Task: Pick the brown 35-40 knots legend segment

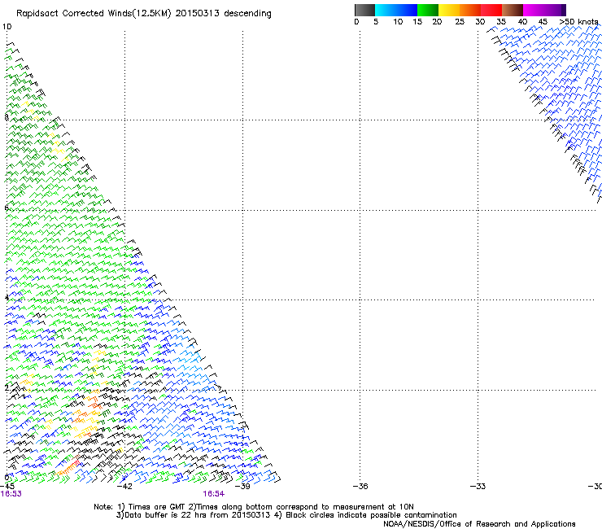Action: [513, 10]
